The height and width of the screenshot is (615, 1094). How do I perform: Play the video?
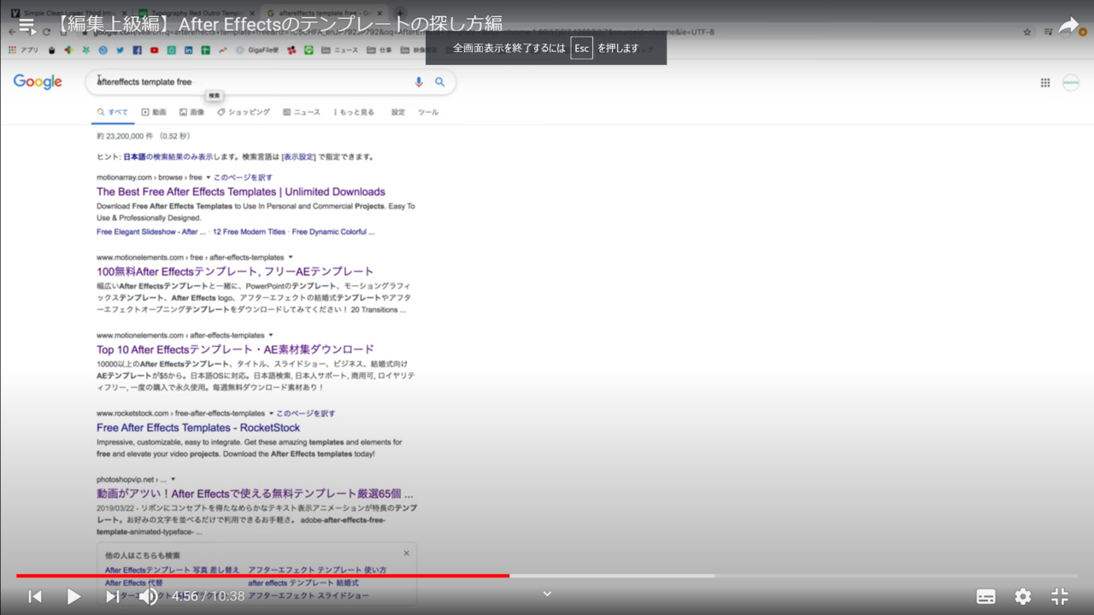tap(74, 596)
